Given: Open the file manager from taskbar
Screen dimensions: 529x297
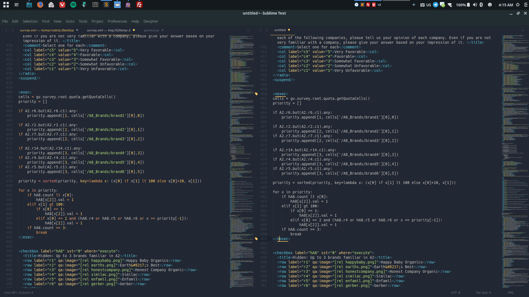Looking at the screenshot, I should point(29,5).
